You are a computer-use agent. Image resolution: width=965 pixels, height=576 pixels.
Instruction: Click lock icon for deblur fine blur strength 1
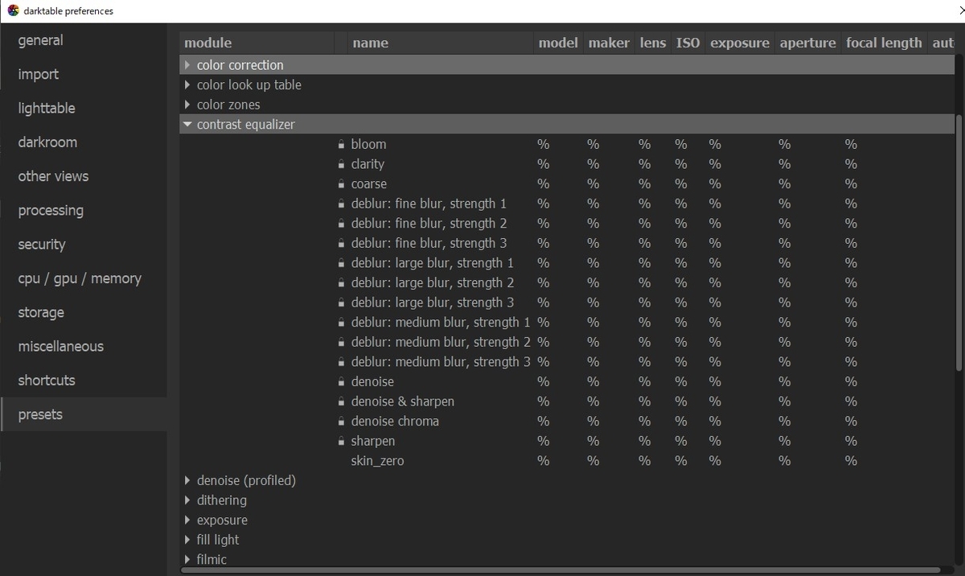click(x=341, y=204)
